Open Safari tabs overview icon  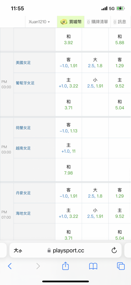(121, 266)
